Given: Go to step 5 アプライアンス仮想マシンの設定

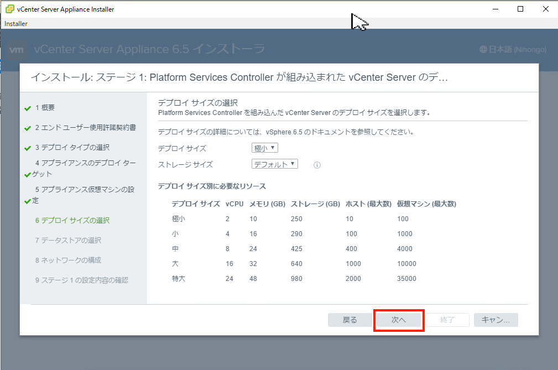Looking at the screenshot, I should coord(84,195).
